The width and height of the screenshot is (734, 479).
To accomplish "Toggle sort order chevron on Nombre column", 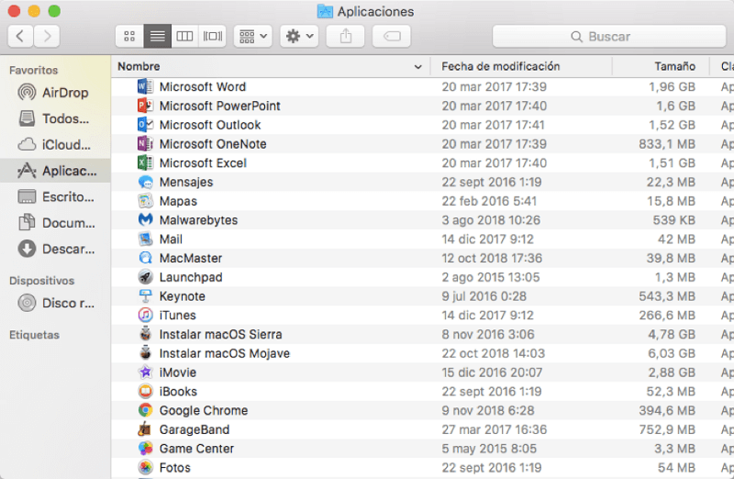I will [418, 67].
